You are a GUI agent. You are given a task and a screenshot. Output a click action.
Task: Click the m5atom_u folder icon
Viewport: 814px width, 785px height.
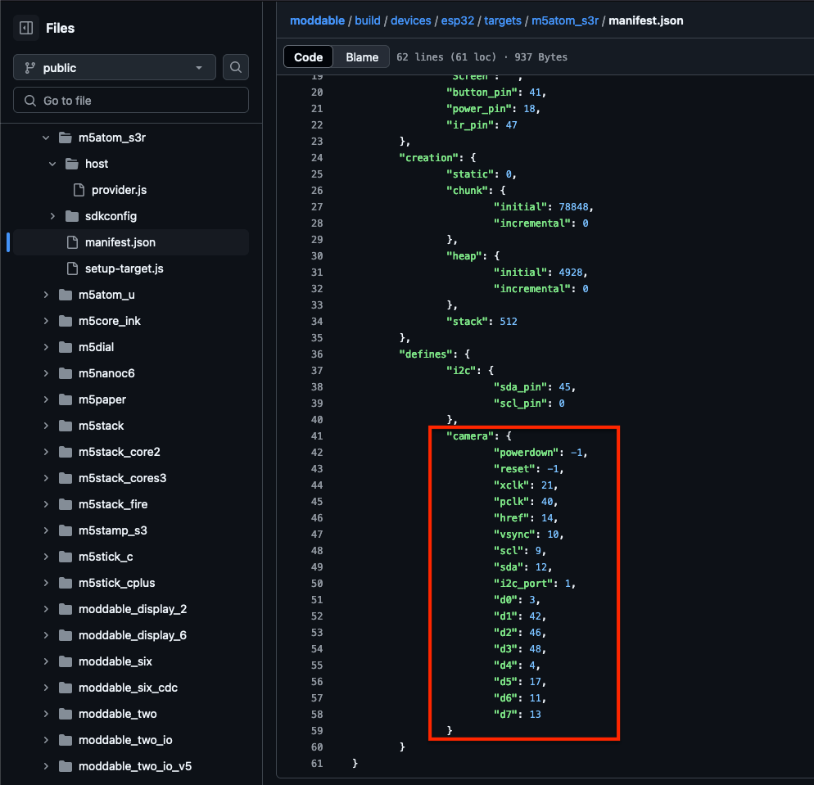pos(66,295)
